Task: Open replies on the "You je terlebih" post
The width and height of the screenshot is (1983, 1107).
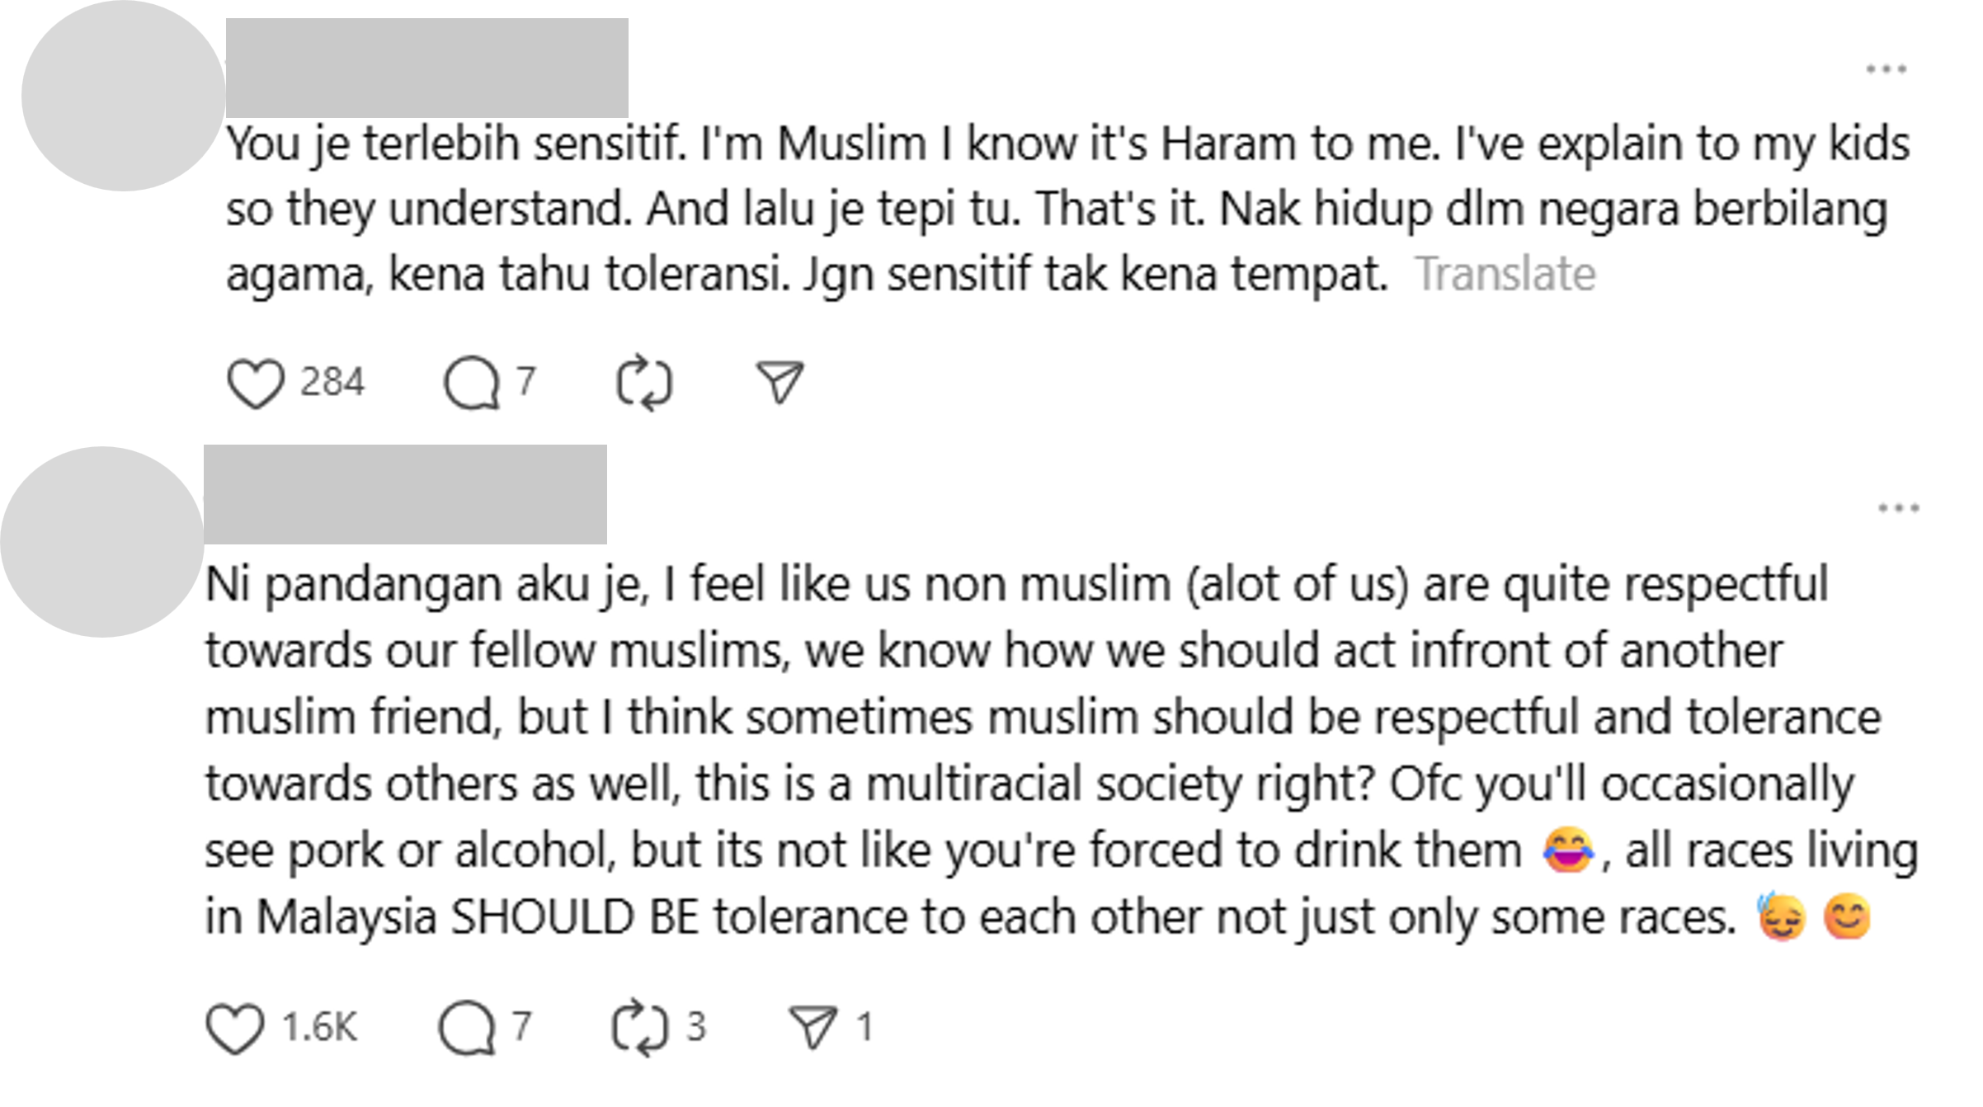Action: point(473,384)
